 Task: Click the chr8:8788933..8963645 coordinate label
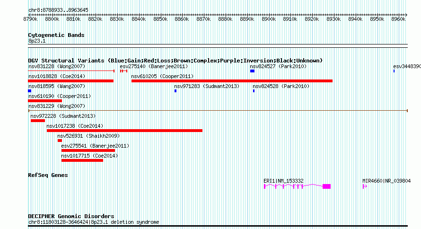tap(58, 10)
